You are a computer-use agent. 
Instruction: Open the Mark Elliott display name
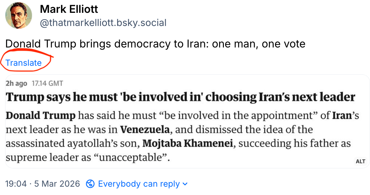pyautogui.click(x=69, y=9)
